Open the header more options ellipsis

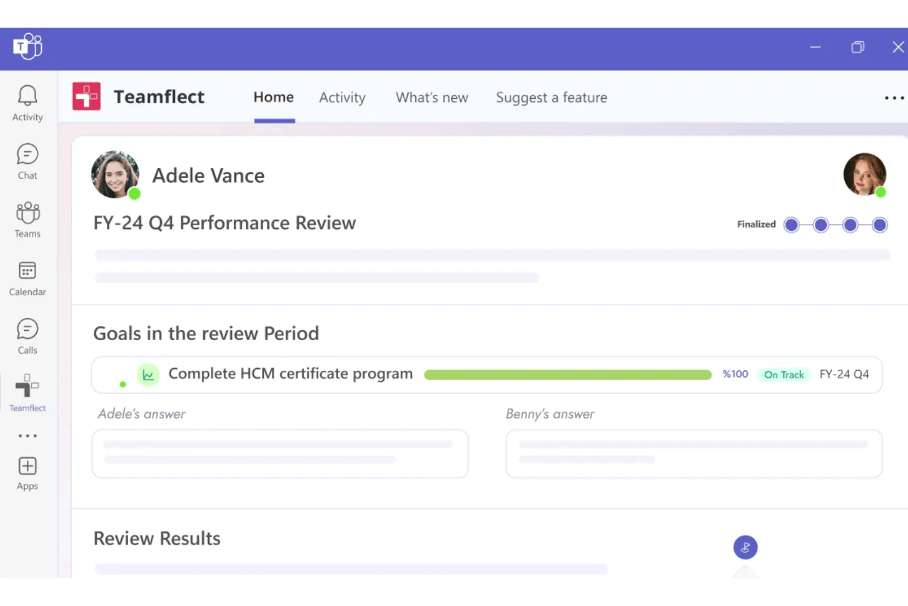click(x=894, y=98)
